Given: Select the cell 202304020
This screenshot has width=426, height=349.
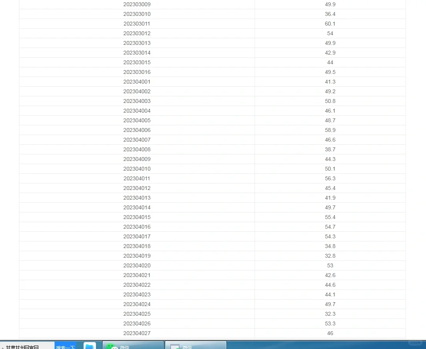Looking at the screenshot, I should click(137, 266).
